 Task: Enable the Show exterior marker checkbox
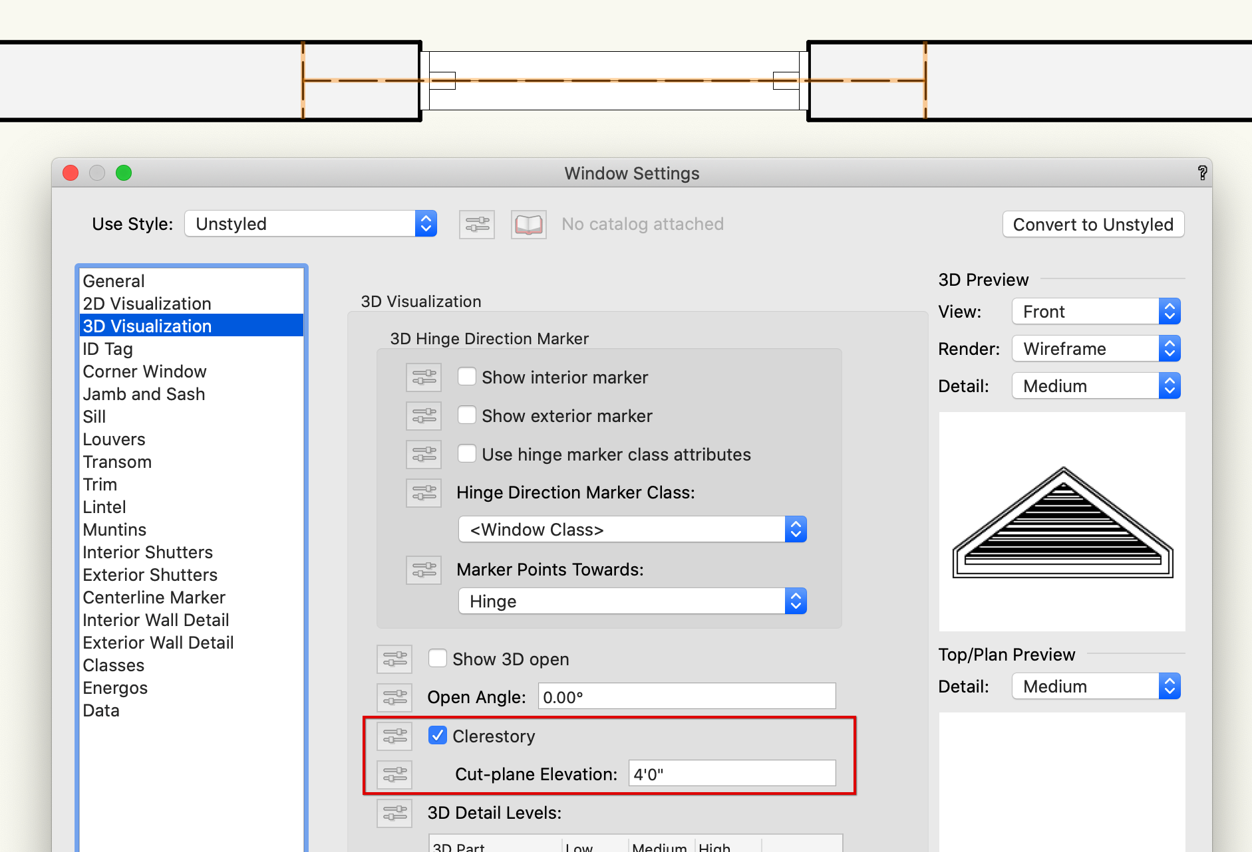point(467,415)
